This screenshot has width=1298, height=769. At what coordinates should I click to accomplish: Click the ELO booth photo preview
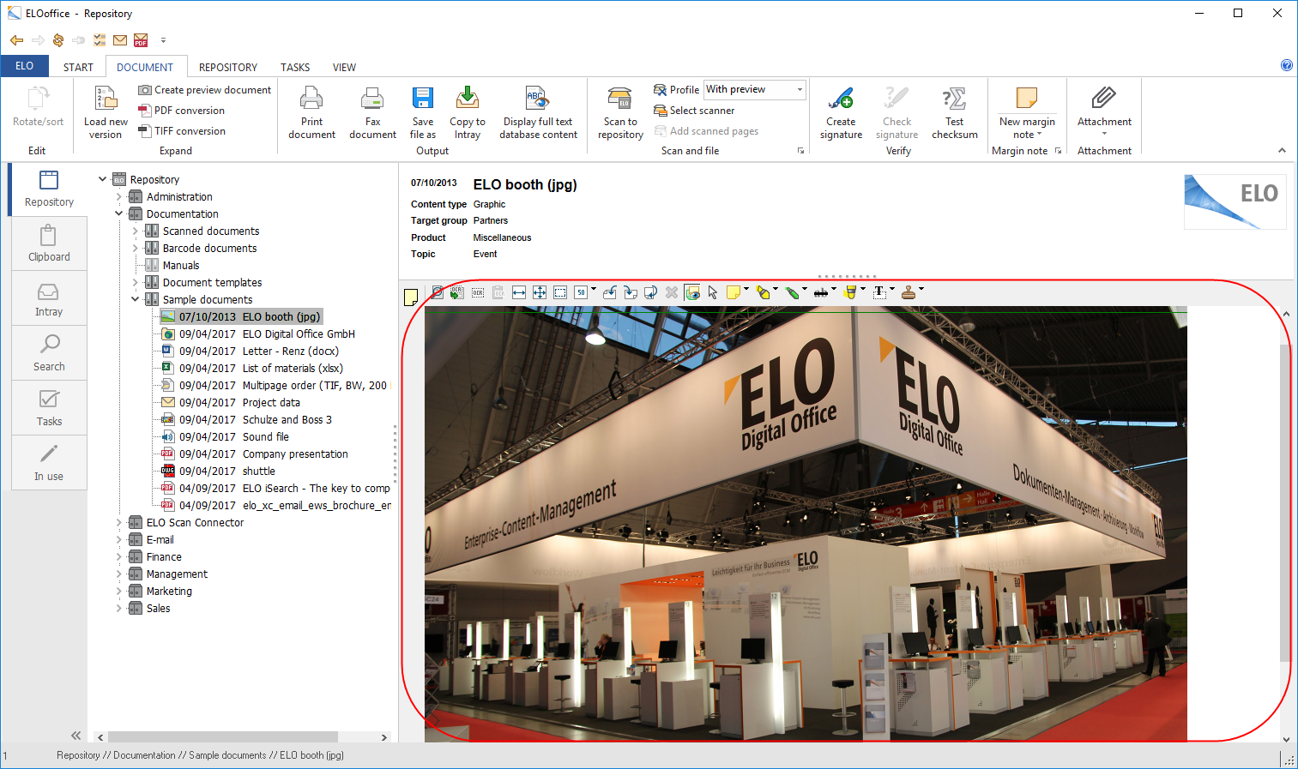click(x=806, y=524)
